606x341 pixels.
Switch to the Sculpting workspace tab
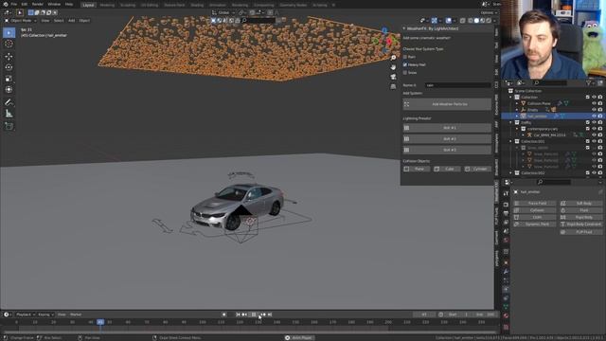click(128, 5)
